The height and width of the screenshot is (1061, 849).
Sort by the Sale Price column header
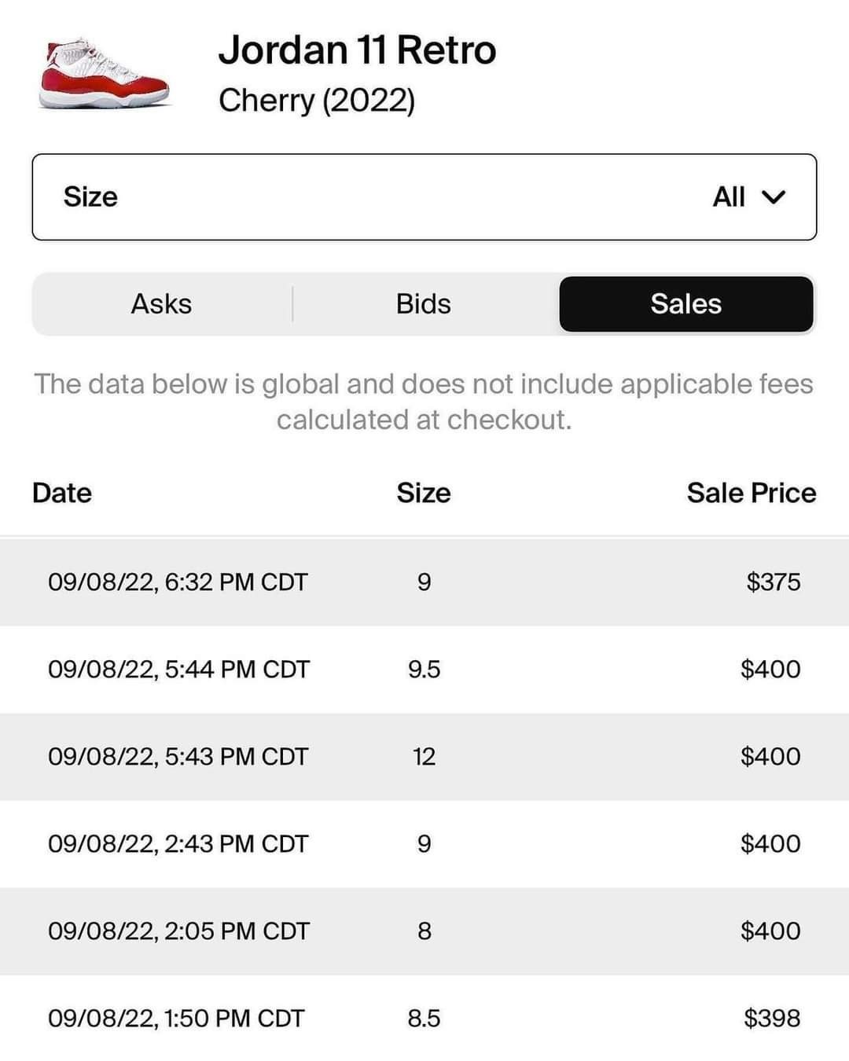click(751, 493)
